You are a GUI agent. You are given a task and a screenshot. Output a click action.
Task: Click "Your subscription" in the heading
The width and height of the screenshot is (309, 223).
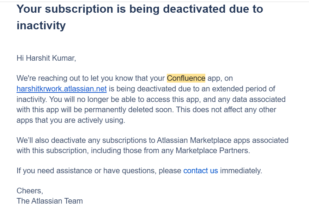[65, 9]
